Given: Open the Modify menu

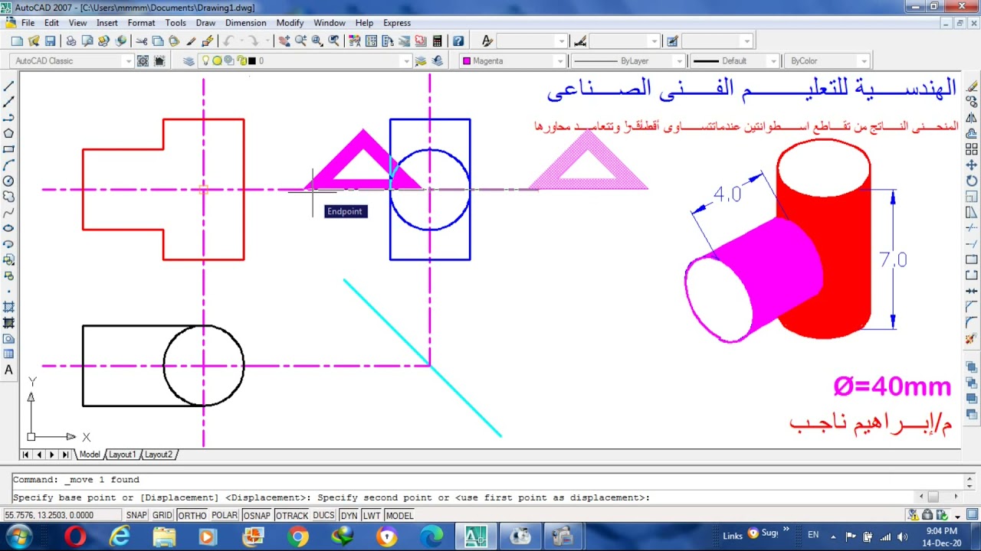Looking at the screenshot, I should pos(290,23).
